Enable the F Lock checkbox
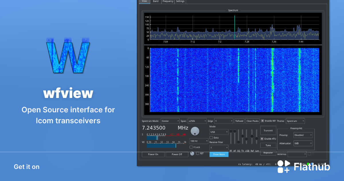344x181 pixels. pyautogui.click(x=191, y=147)
